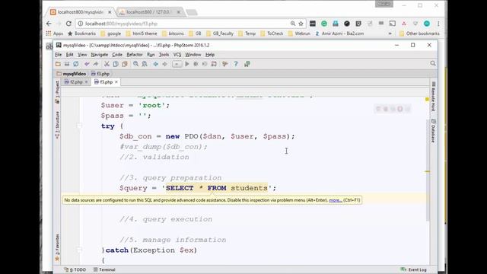487x274 pixels.
Task: Open the Tools menu
Action: click(x=164, y=55)
